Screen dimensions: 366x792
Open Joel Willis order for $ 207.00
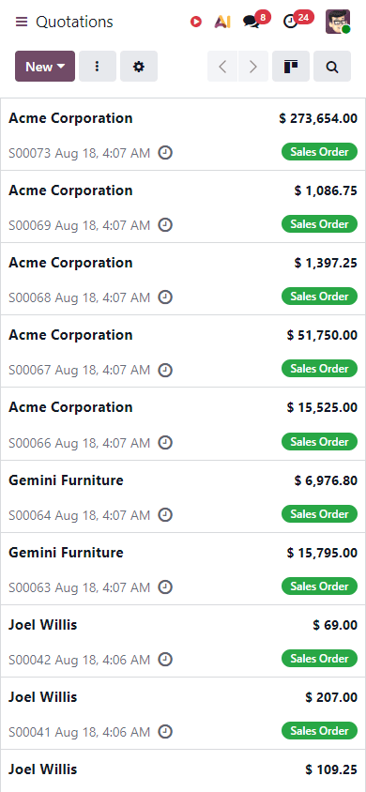(x=183, y=713)
